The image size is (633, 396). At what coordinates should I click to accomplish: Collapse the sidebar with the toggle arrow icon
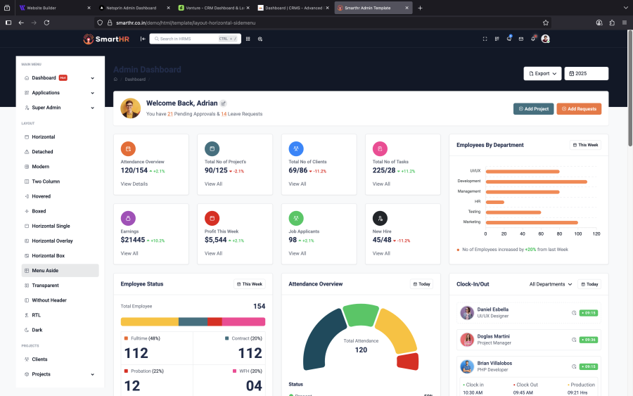pos(143,39)
